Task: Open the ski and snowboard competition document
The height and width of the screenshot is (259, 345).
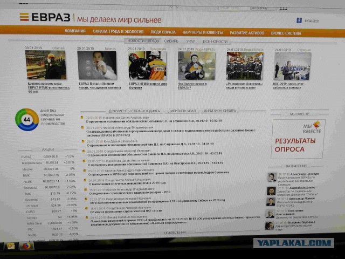Action: click(158, 173)
